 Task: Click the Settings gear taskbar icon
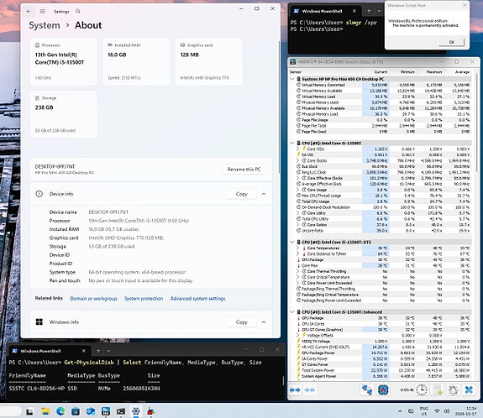(136, 411)
